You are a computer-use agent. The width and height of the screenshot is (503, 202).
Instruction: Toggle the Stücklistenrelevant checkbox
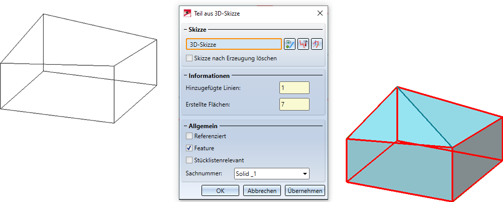click(189, 160)
